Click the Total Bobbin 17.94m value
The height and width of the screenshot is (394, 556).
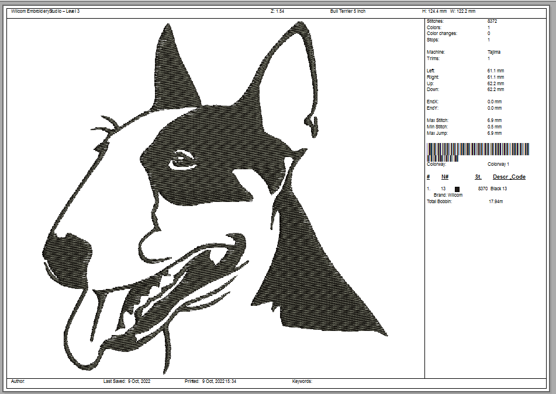496,201
